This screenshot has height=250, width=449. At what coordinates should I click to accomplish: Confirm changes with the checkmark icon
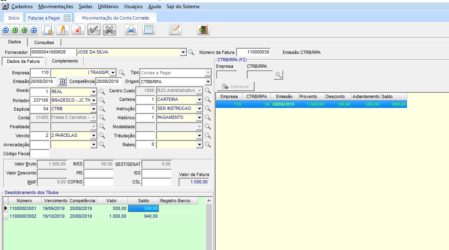point(94,30)
